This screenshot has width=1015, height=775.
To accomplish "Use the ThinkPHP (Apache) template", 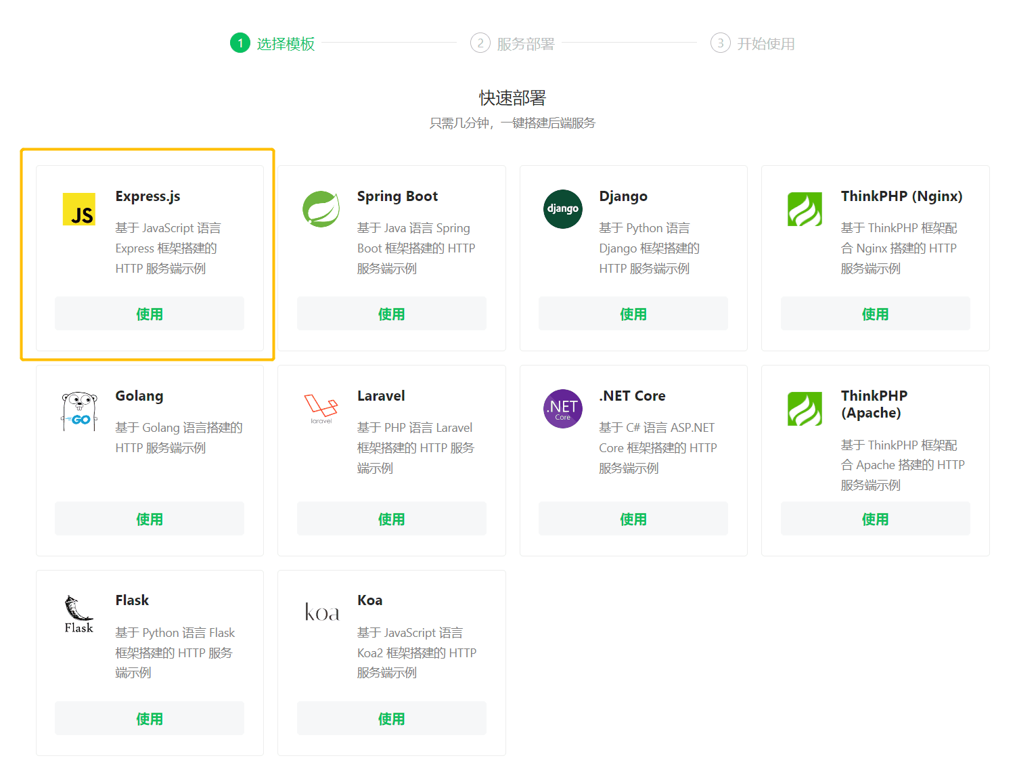I will tap(876, 519).
